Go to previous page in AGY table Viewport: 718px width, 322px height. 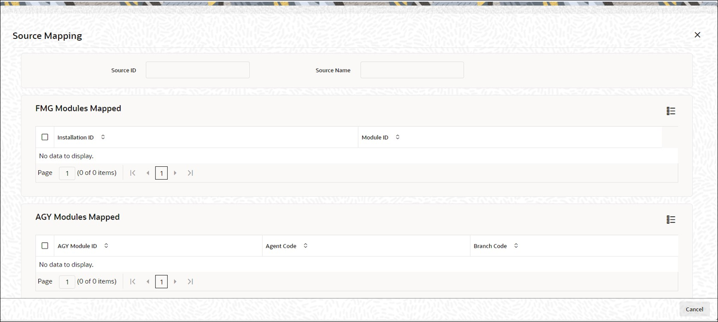point(148,281)
